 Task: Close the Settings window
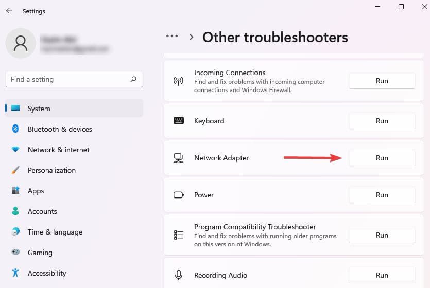coord(424,7)
